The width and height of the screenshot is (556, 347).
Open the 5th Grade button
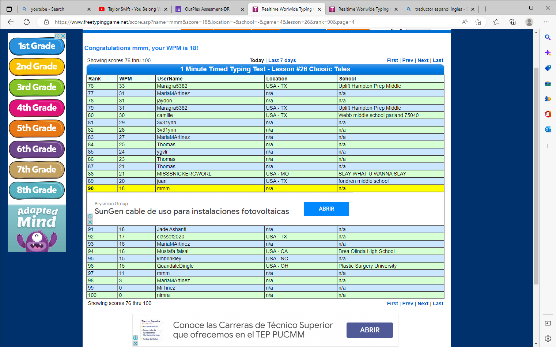[37, 128]
